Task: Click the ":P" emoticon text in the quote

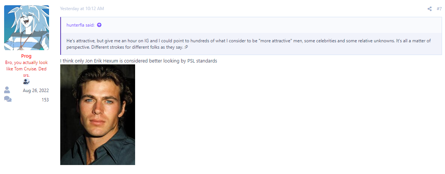Action: click(186, 46)
